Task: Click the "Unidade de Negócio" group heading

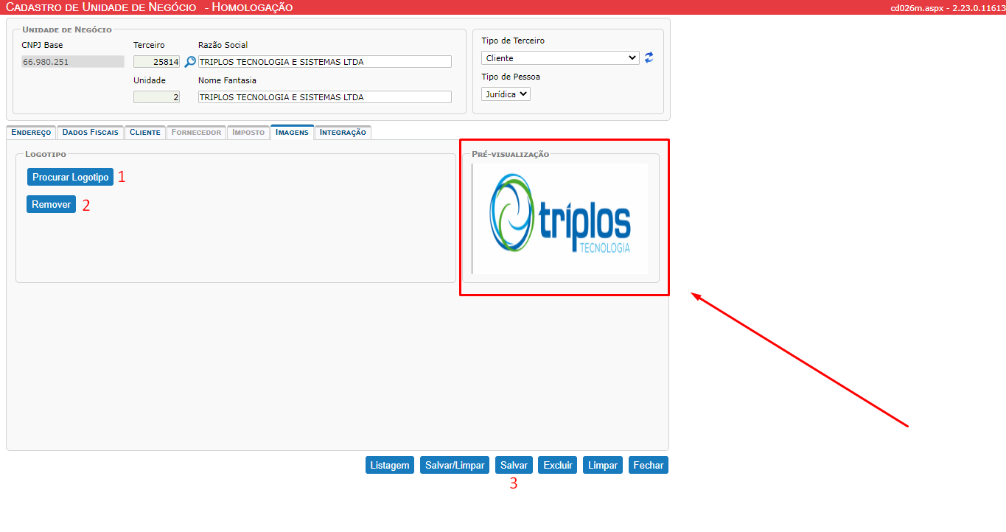Action: (67, 29)
